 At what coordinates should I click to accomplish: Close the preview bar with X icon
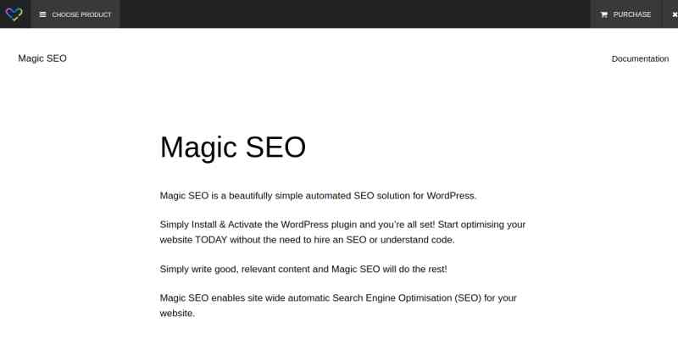pyautogui.click(x=674, y=14)
